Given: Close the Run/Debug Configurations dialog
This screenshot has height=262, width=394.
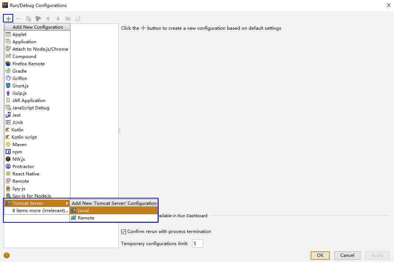Looking at the screenshot, I should [388, 5].
